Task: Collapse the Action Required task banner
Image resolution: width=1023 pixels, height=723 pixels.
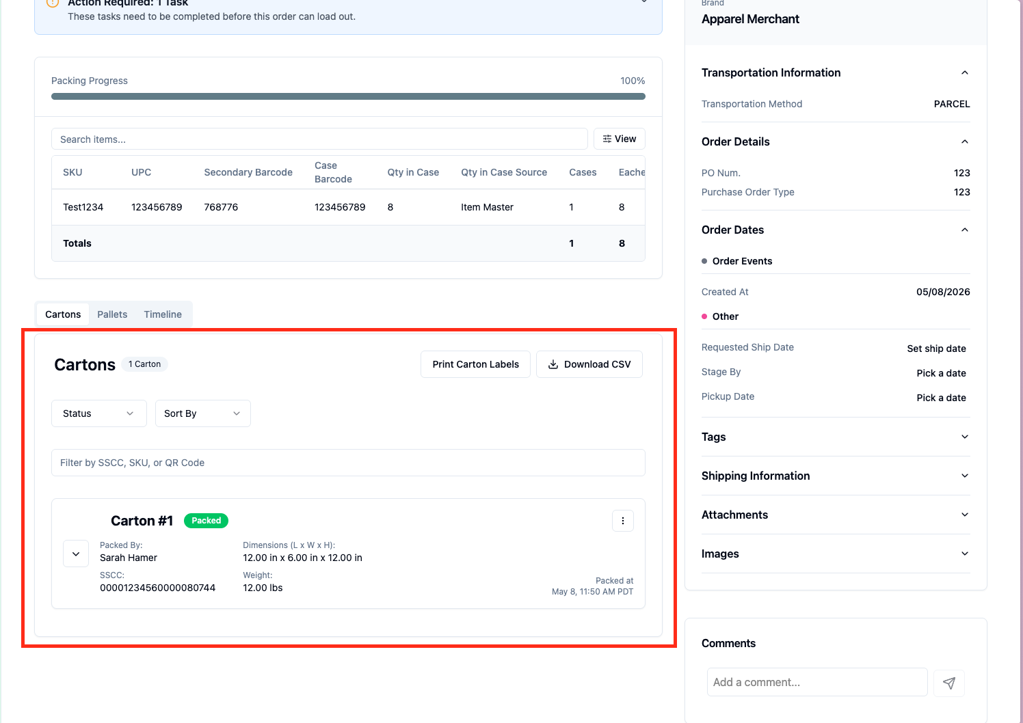Action: (643, 2)
